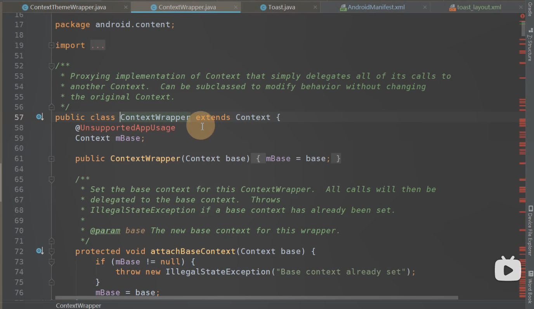Click the fold end marker on line 56
Viewport: 534px width, 309px height.
point(51,106)
